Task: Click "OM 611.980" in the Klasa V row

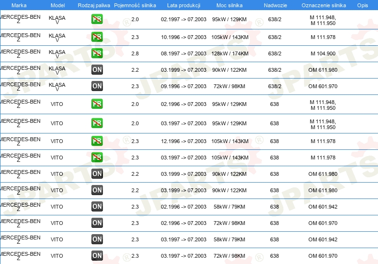Action: pos(323,70)
